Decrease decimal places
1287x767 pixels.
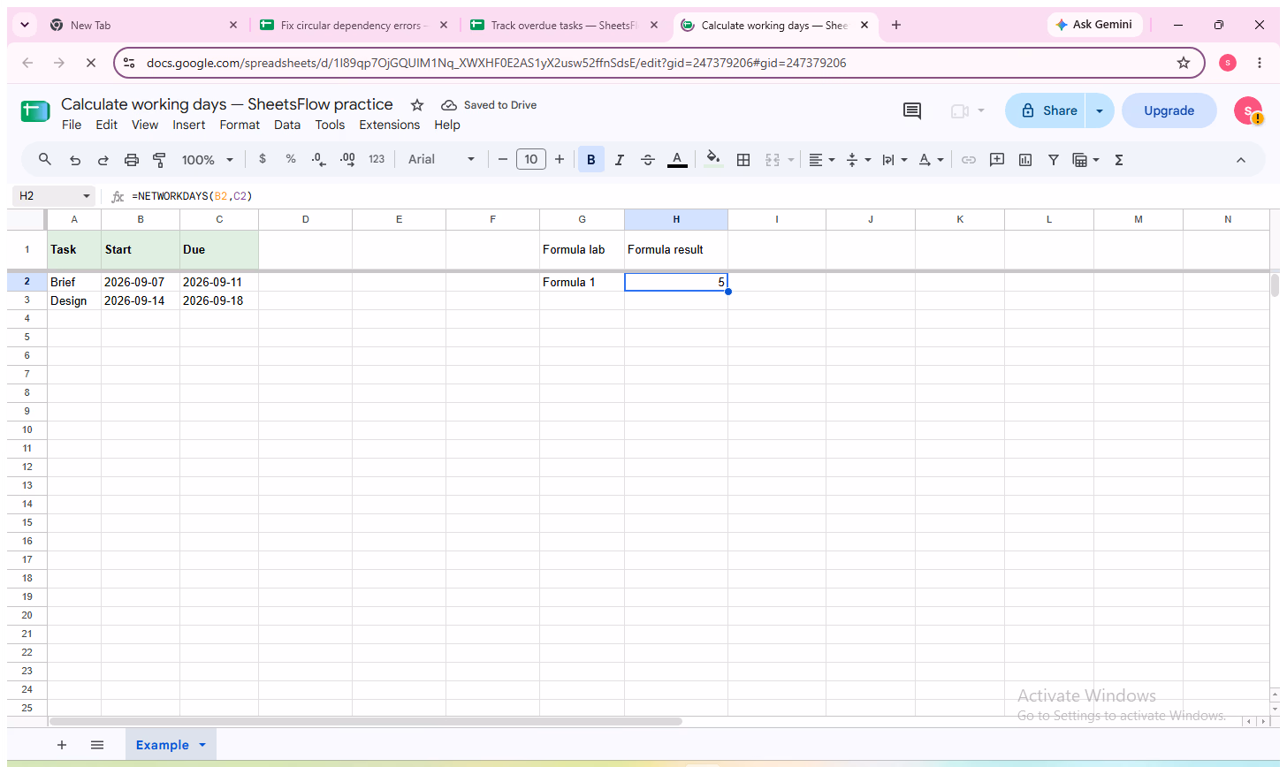click(x=319, y=160)
